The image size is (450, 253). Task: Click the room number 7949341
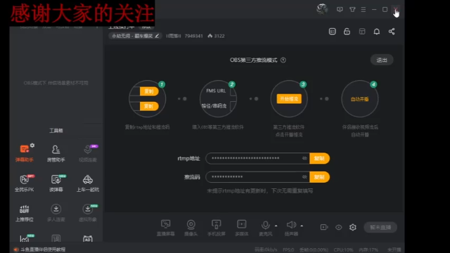pyautogui.click(x=193, y=36)
